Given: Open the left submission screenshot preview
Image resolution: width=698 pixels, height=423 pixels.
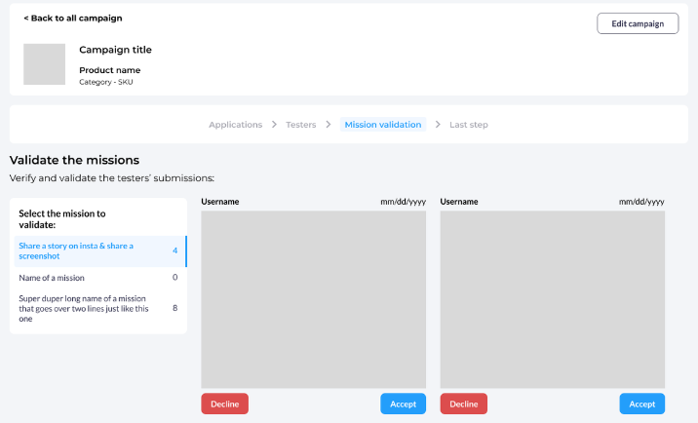Looking at the screenshot, I should 313,299.
